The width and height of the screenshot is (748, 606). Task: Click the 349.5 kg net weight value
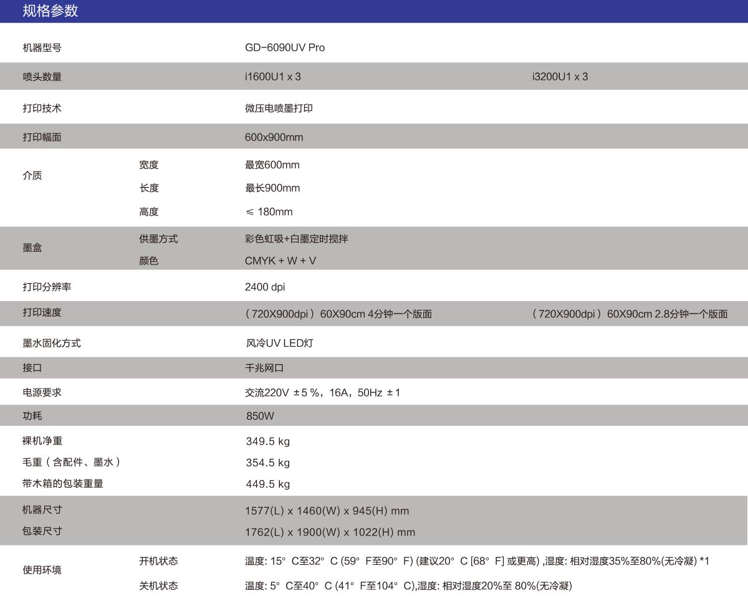pos(268,441)
